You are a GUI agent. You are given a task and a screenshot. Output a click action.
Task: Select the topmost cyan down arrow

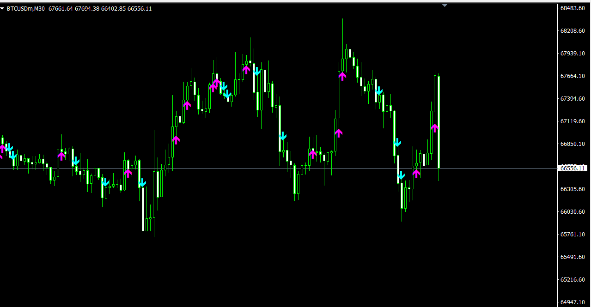coord(257,72)
